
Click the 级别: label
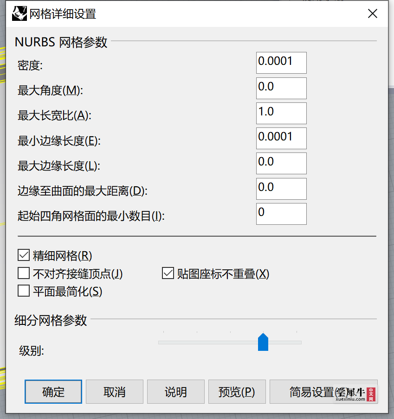(31, 350)
